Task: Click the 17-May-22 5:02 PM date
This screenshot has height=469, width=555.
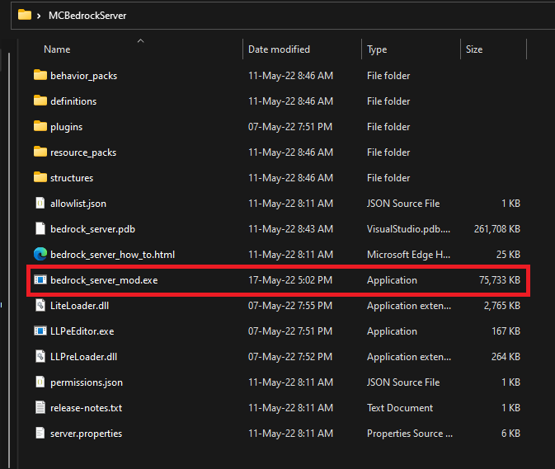Action: click(x=290, y=280)
